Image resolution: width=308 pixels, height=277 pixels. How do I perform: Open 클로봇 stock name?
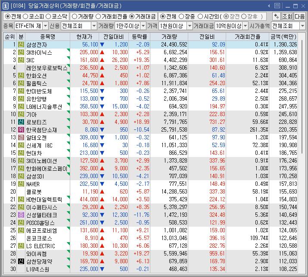34,192
